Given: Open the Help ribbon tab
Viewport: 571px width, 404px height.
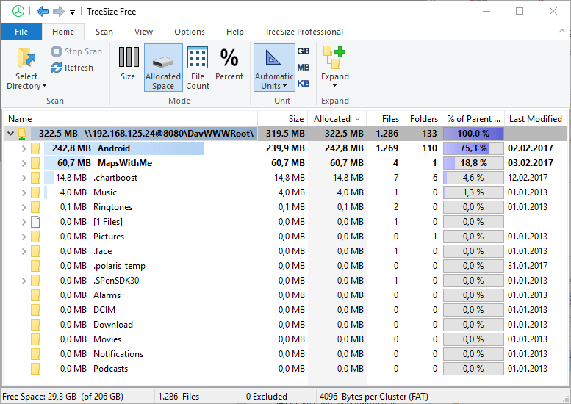Looking at the screenshot, I should tap(235, 32).
